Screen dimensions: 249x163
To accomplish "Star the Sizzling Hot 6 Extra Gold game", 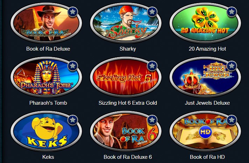I will point(152,66).
